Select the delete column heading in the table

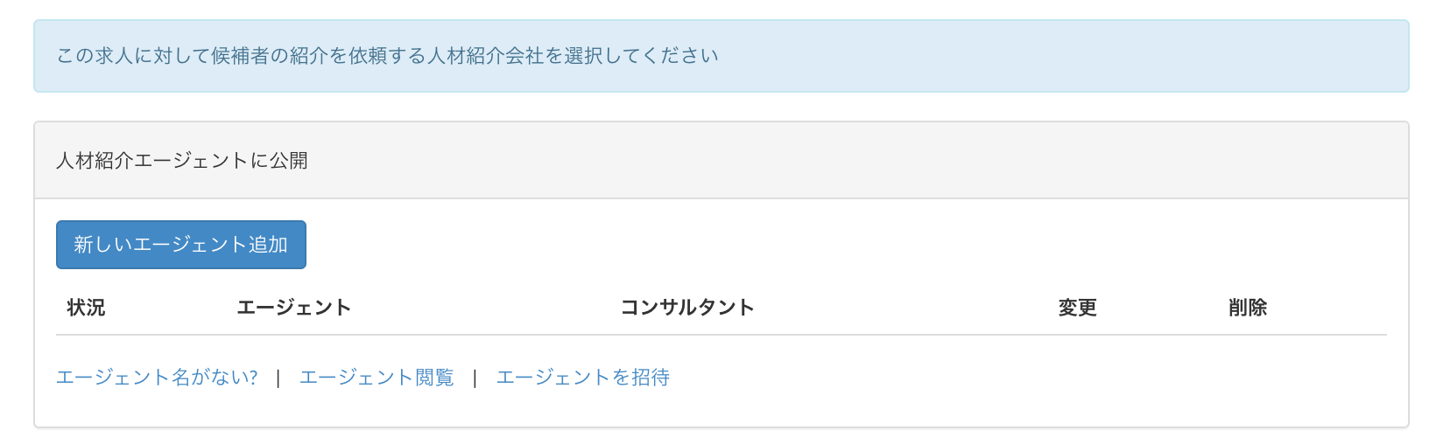(x=1248, y=308)
